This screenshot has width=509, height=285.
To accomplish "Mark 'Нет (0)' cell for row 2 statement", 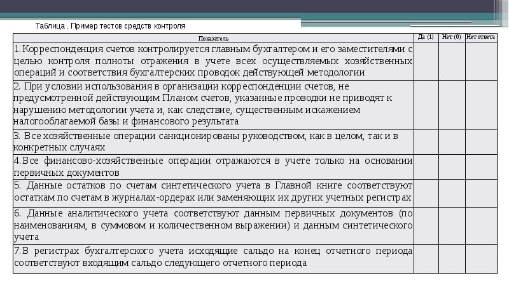I will point(452,104).
